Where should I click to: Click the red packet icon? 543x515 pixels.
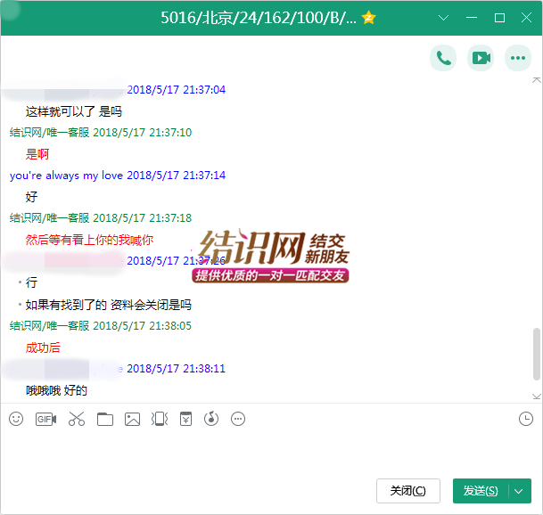185,419
